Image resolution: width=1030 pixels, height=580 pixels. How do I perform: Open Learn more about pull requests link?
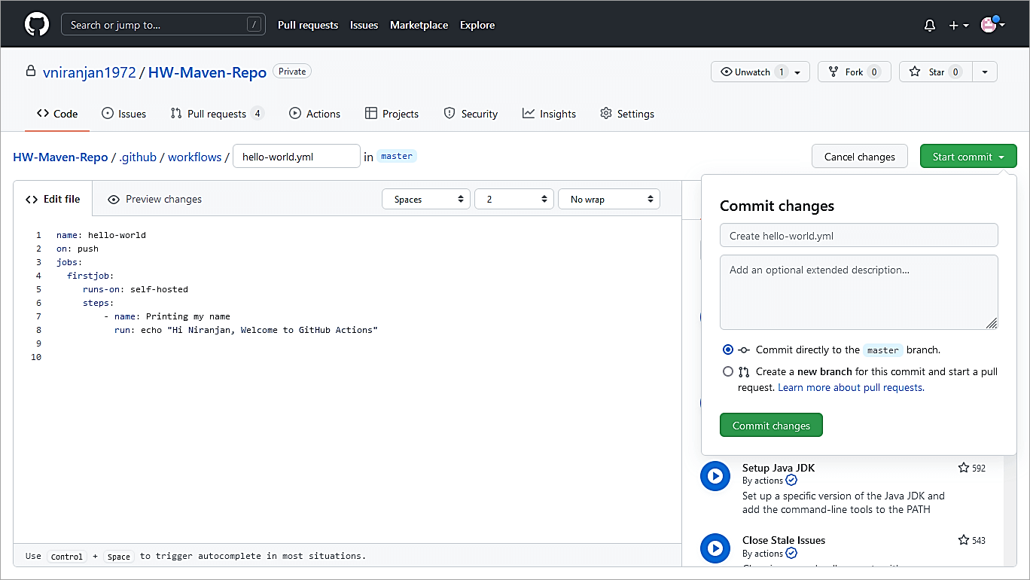pos(851,387)
